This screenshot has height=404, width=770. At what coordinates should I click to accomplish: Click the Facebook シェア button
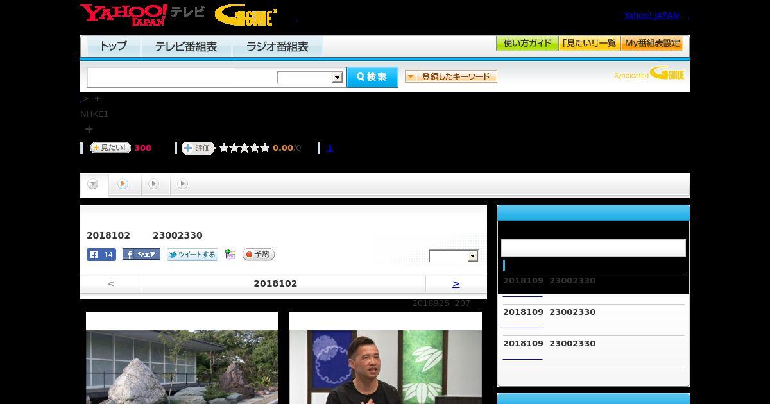tap(141, 255)
